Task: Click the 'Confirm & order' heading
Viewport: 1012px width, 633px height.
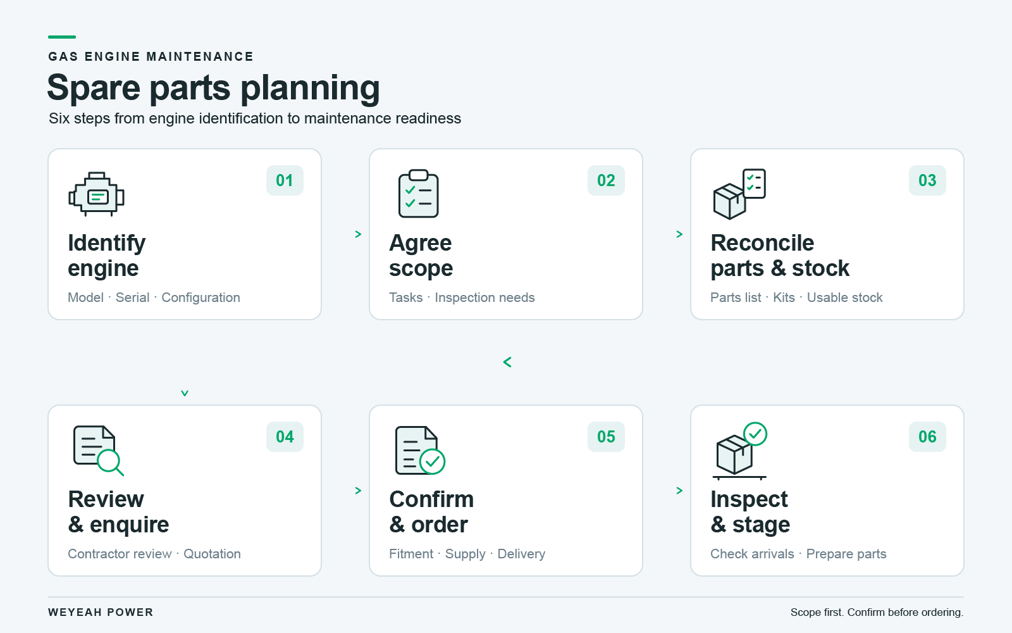Action: coord(431,512)
